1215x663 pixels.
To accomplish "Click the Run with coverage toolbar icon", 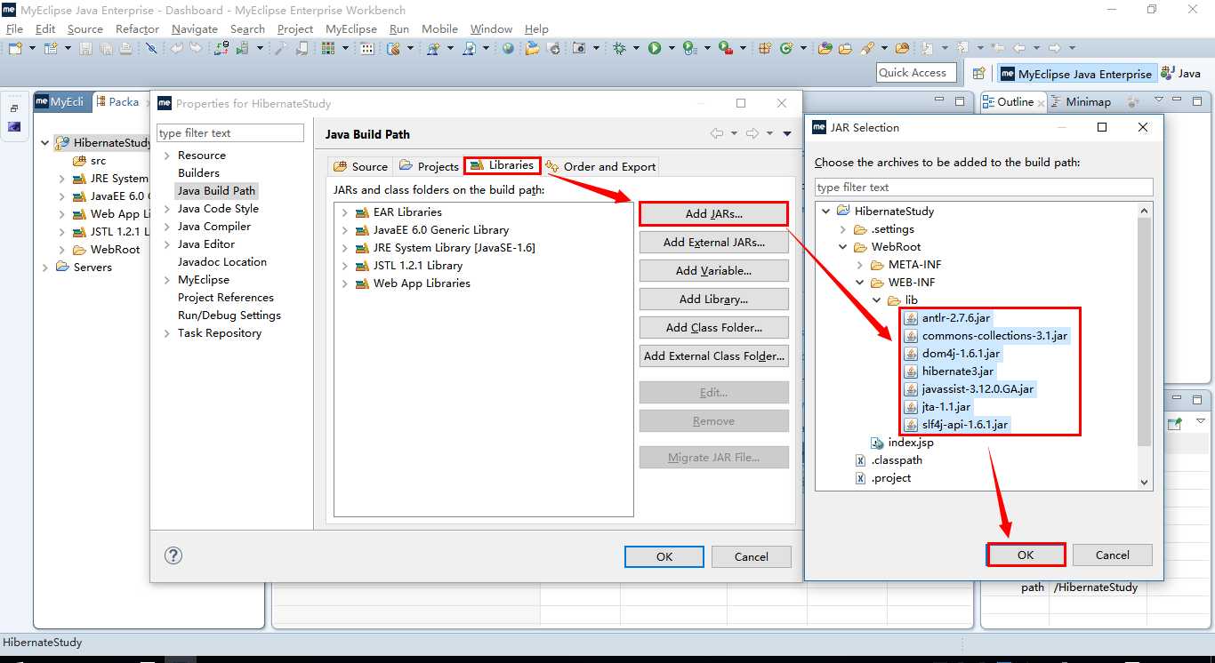I will pyautogui.click(x=689, y=48).
